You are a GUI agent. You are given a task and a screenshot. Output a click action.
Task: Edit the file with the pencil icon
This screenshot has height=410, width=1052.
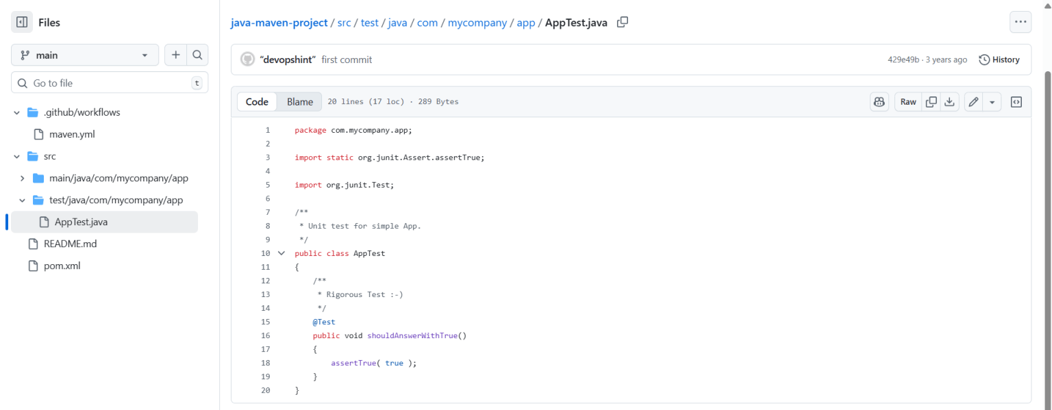973,101
